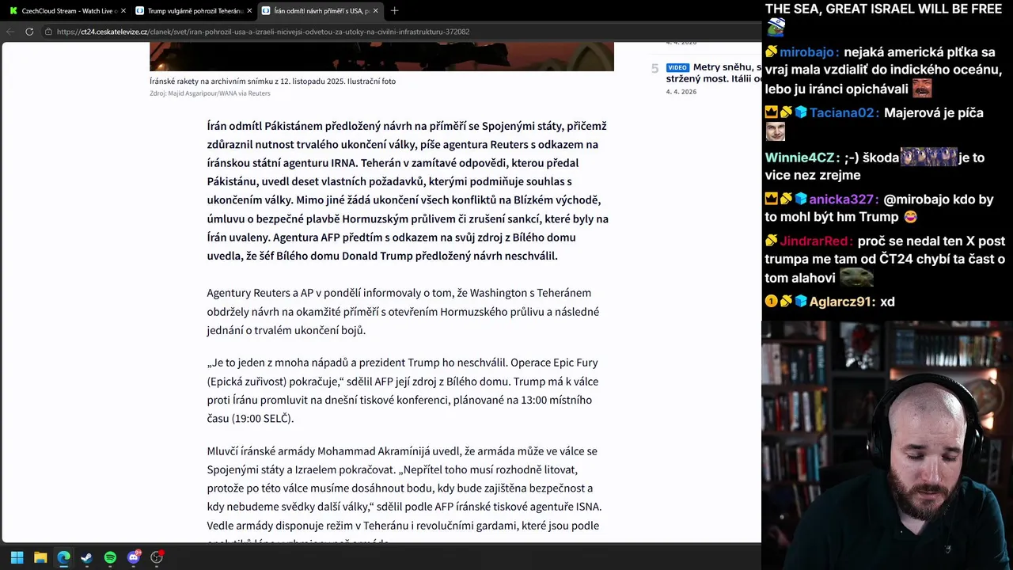The height and width of the screenshot is (570, 1013).
Task: View site information lock icon
Action: (x=49, y=32)
